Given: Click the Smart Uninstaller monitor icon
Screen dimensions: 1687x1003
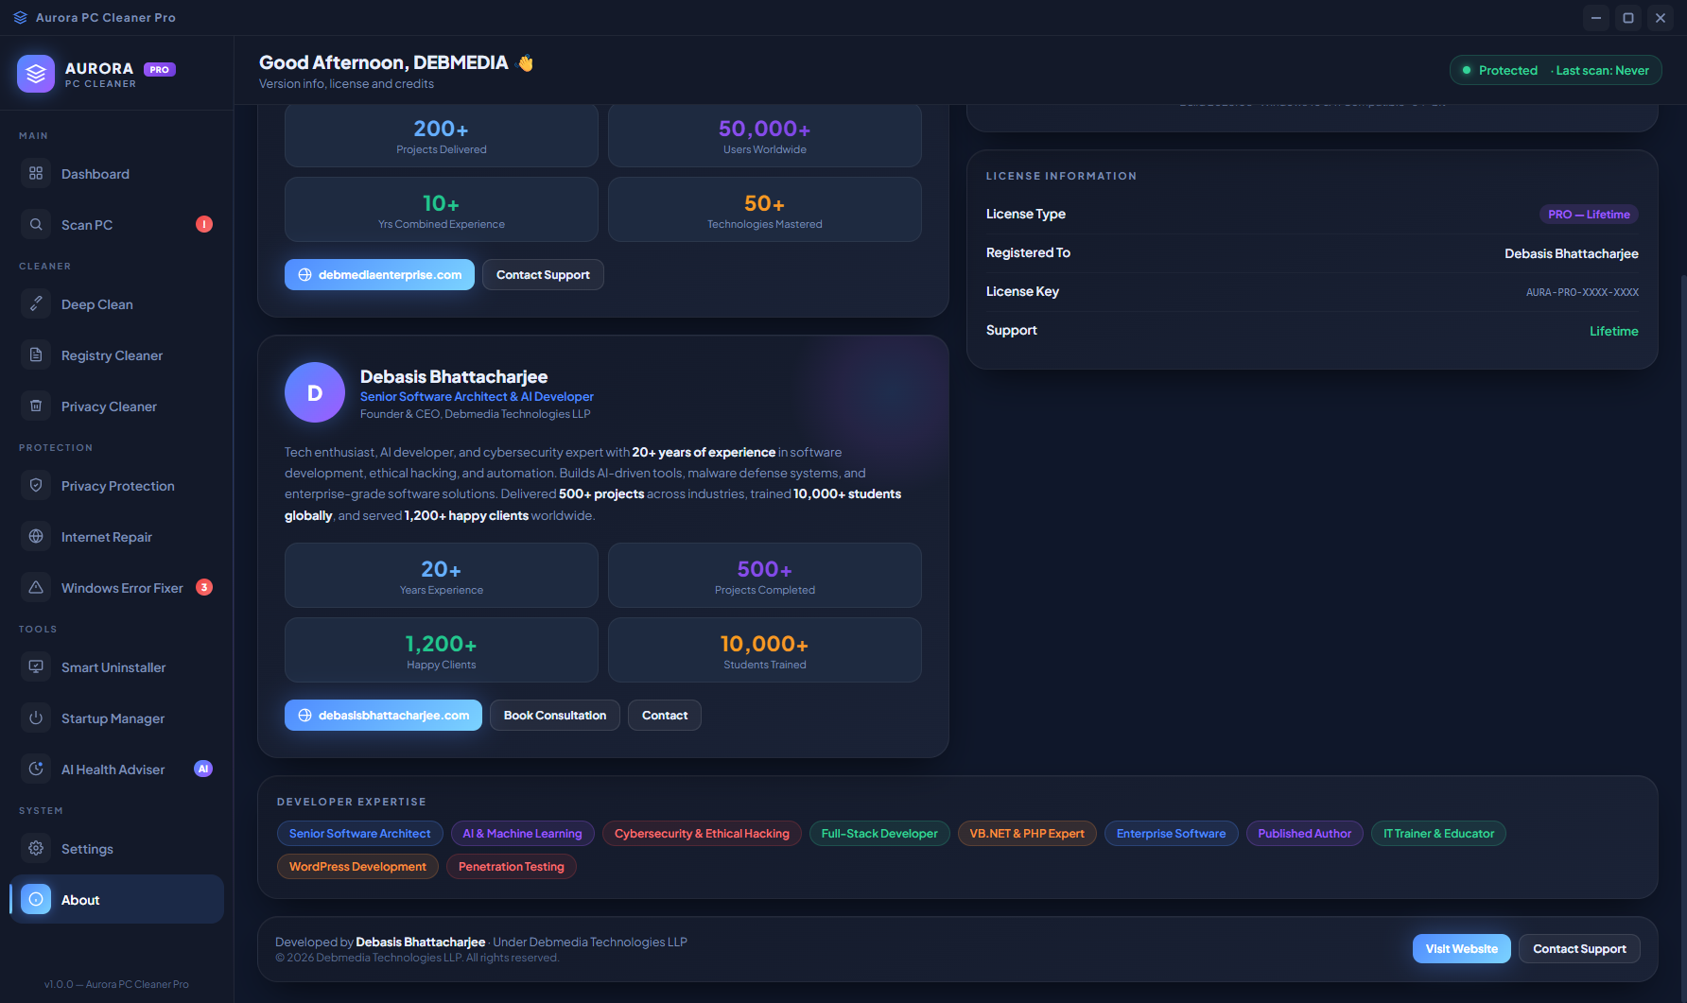Looking at the screenshot, I should [36, 666].
